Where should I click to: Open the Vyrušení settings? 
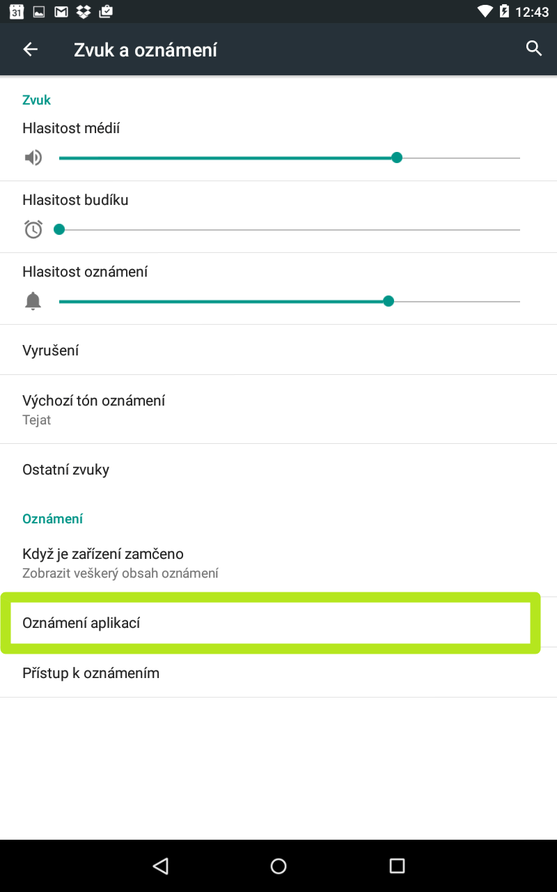[278, 350]
